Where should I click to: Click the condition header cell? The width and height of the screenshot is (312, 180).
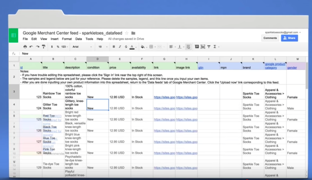pyautogui.click(x=97, y=65)
